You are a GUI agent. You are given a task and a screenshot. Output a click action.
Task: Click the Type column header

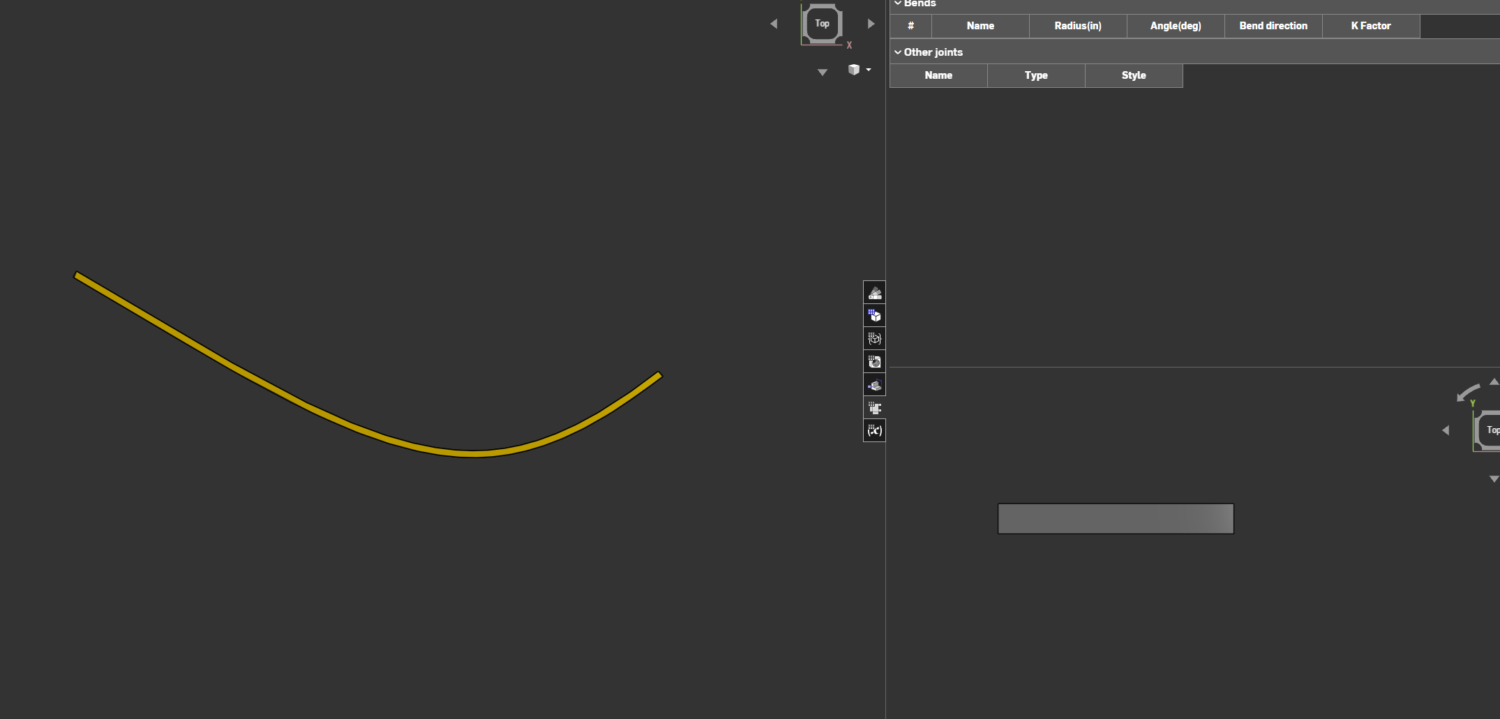(1036, 75)
